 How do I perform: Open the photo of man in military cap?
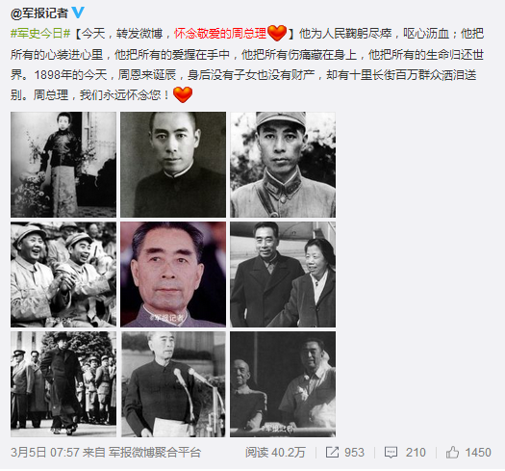click(283, 165)
